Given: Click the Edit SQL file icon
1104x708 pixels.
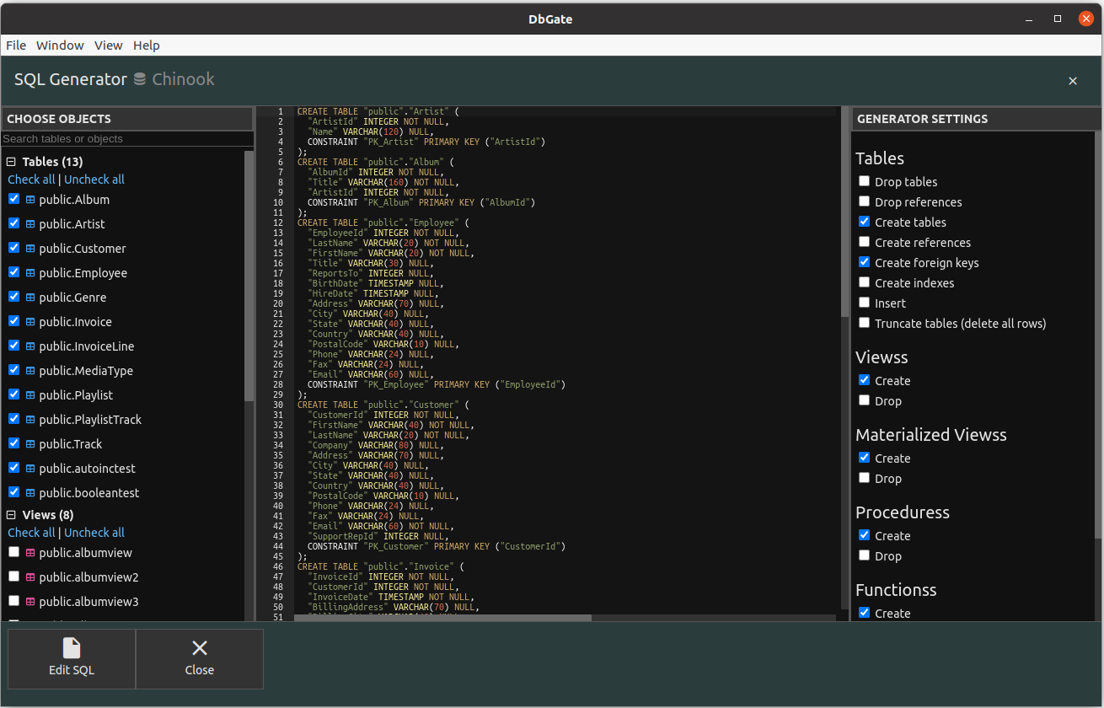Looking at the screenshot, I should 72,647.
